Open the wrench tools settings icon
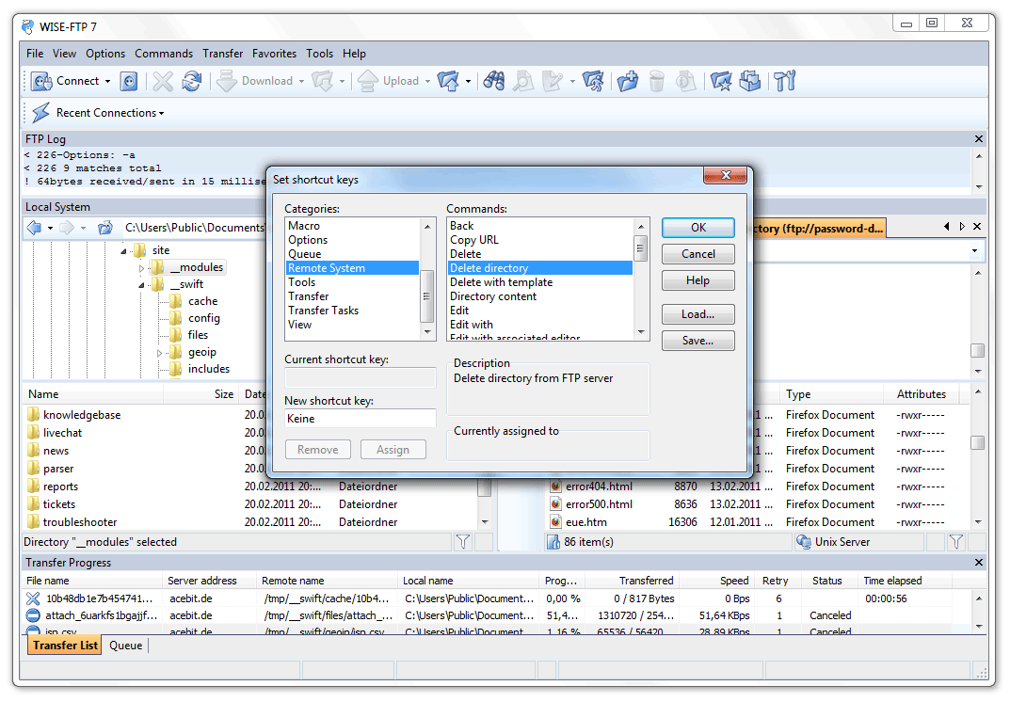The width and height of the screenshot is (1010, 702). 785,82
